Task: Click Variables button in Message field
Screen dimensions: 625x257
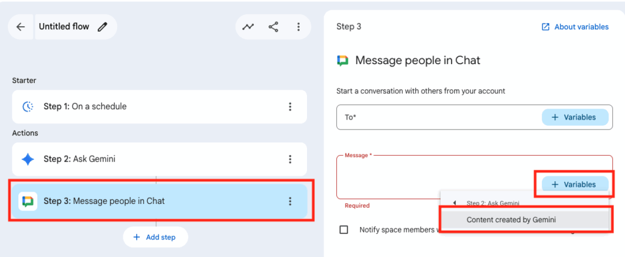Action: click(x=574, y=184)
